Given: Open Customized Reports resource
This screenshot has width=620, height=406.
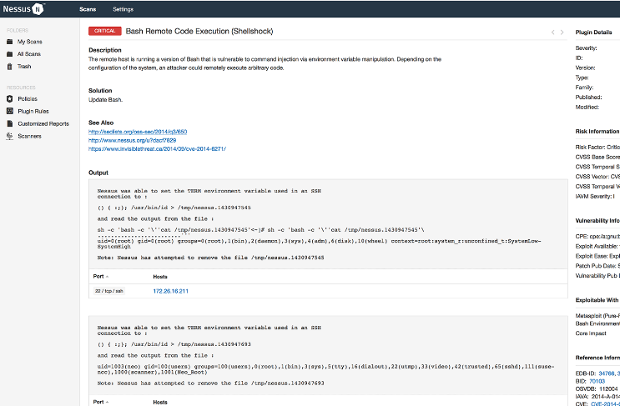Looking at the screenshot, I should 43,123.
